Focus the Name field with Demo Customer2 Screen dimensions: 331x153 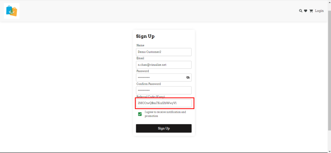click(164, 52)
